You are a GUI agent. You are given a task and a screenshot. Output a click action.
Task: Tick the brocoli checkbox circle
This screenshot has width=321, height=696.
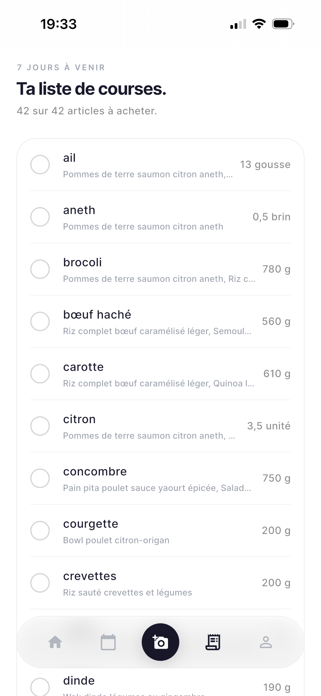[40, 269]
